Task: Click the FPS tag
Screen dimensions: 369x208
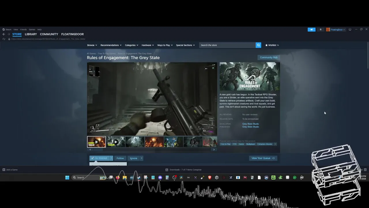Action: tap(235, 144)
